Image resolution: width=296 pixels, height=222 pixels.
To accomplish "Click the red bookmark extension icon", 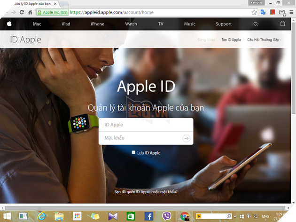I will [273, 13].
